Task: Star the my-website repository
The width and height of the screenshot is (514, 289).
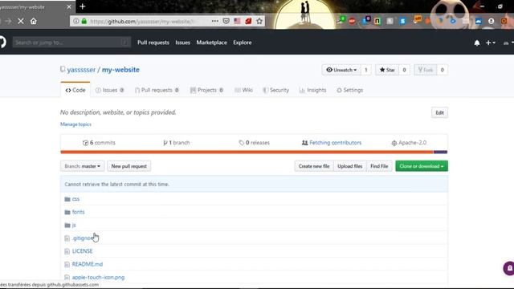Action: (387, 70)
